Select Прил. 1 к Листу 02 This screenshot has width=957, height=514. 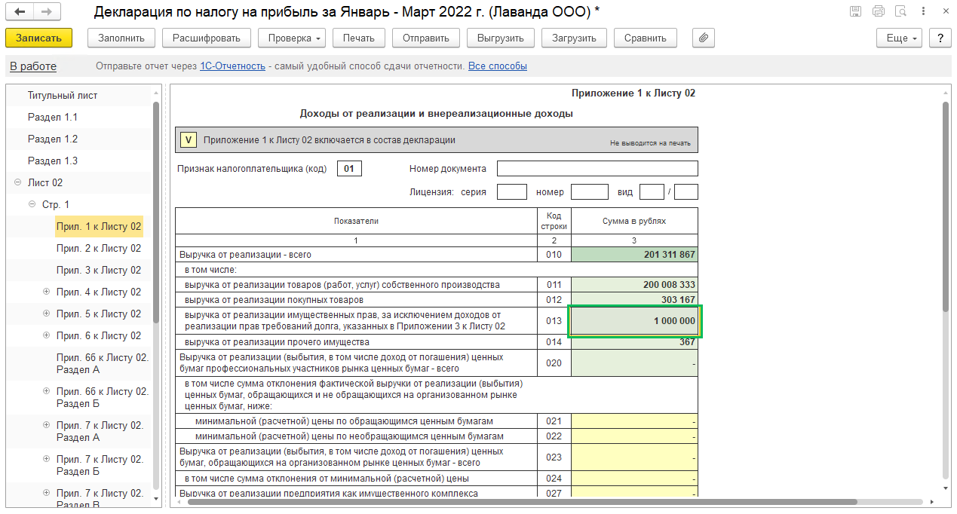pyautogui.click(x=99, y=226)
